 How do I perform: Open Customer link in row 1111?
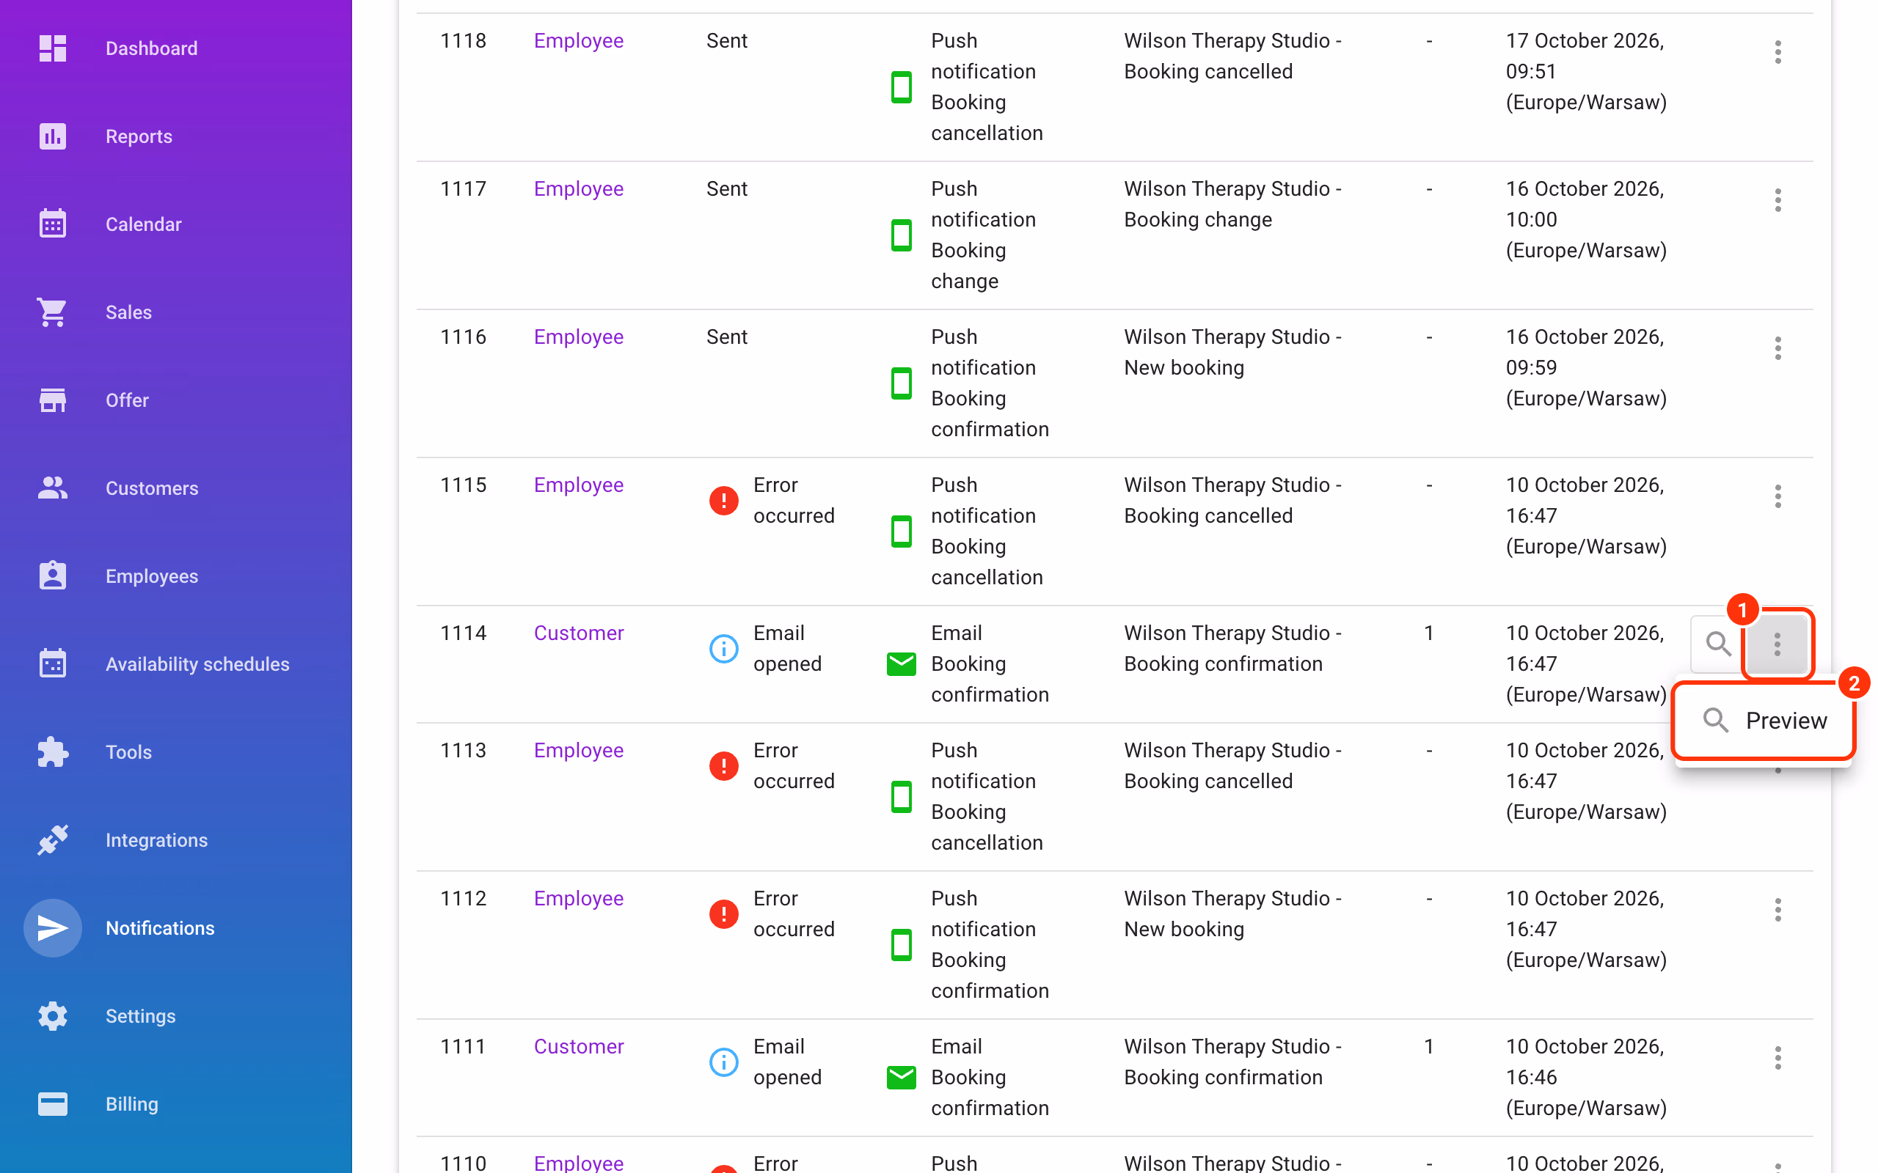tap(578, 1047)
